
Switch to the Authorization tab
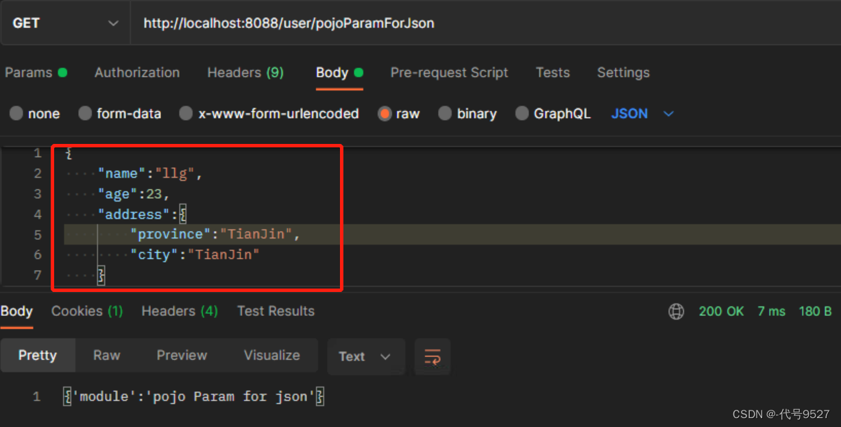coord(137,73)
